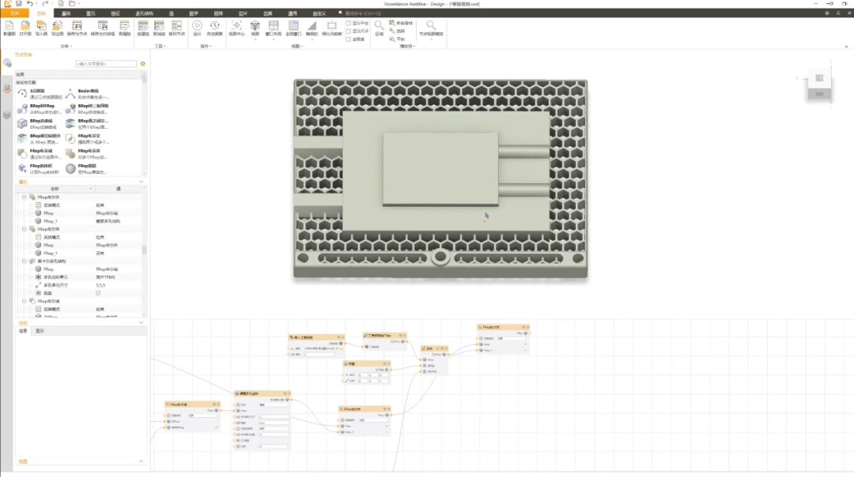The height and width of the screenshot is (477, 854).
Task: Toggle the 显示尺寸 checkbox
Action: [349, 31]
